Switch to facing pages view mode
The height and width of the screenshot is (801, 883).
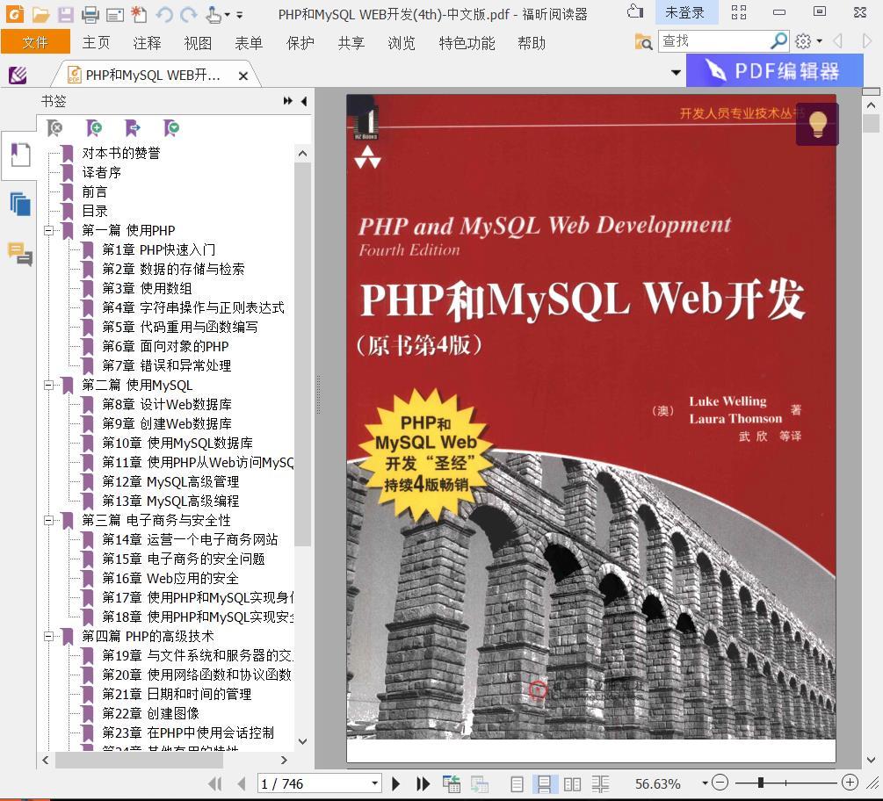[572, 784]
